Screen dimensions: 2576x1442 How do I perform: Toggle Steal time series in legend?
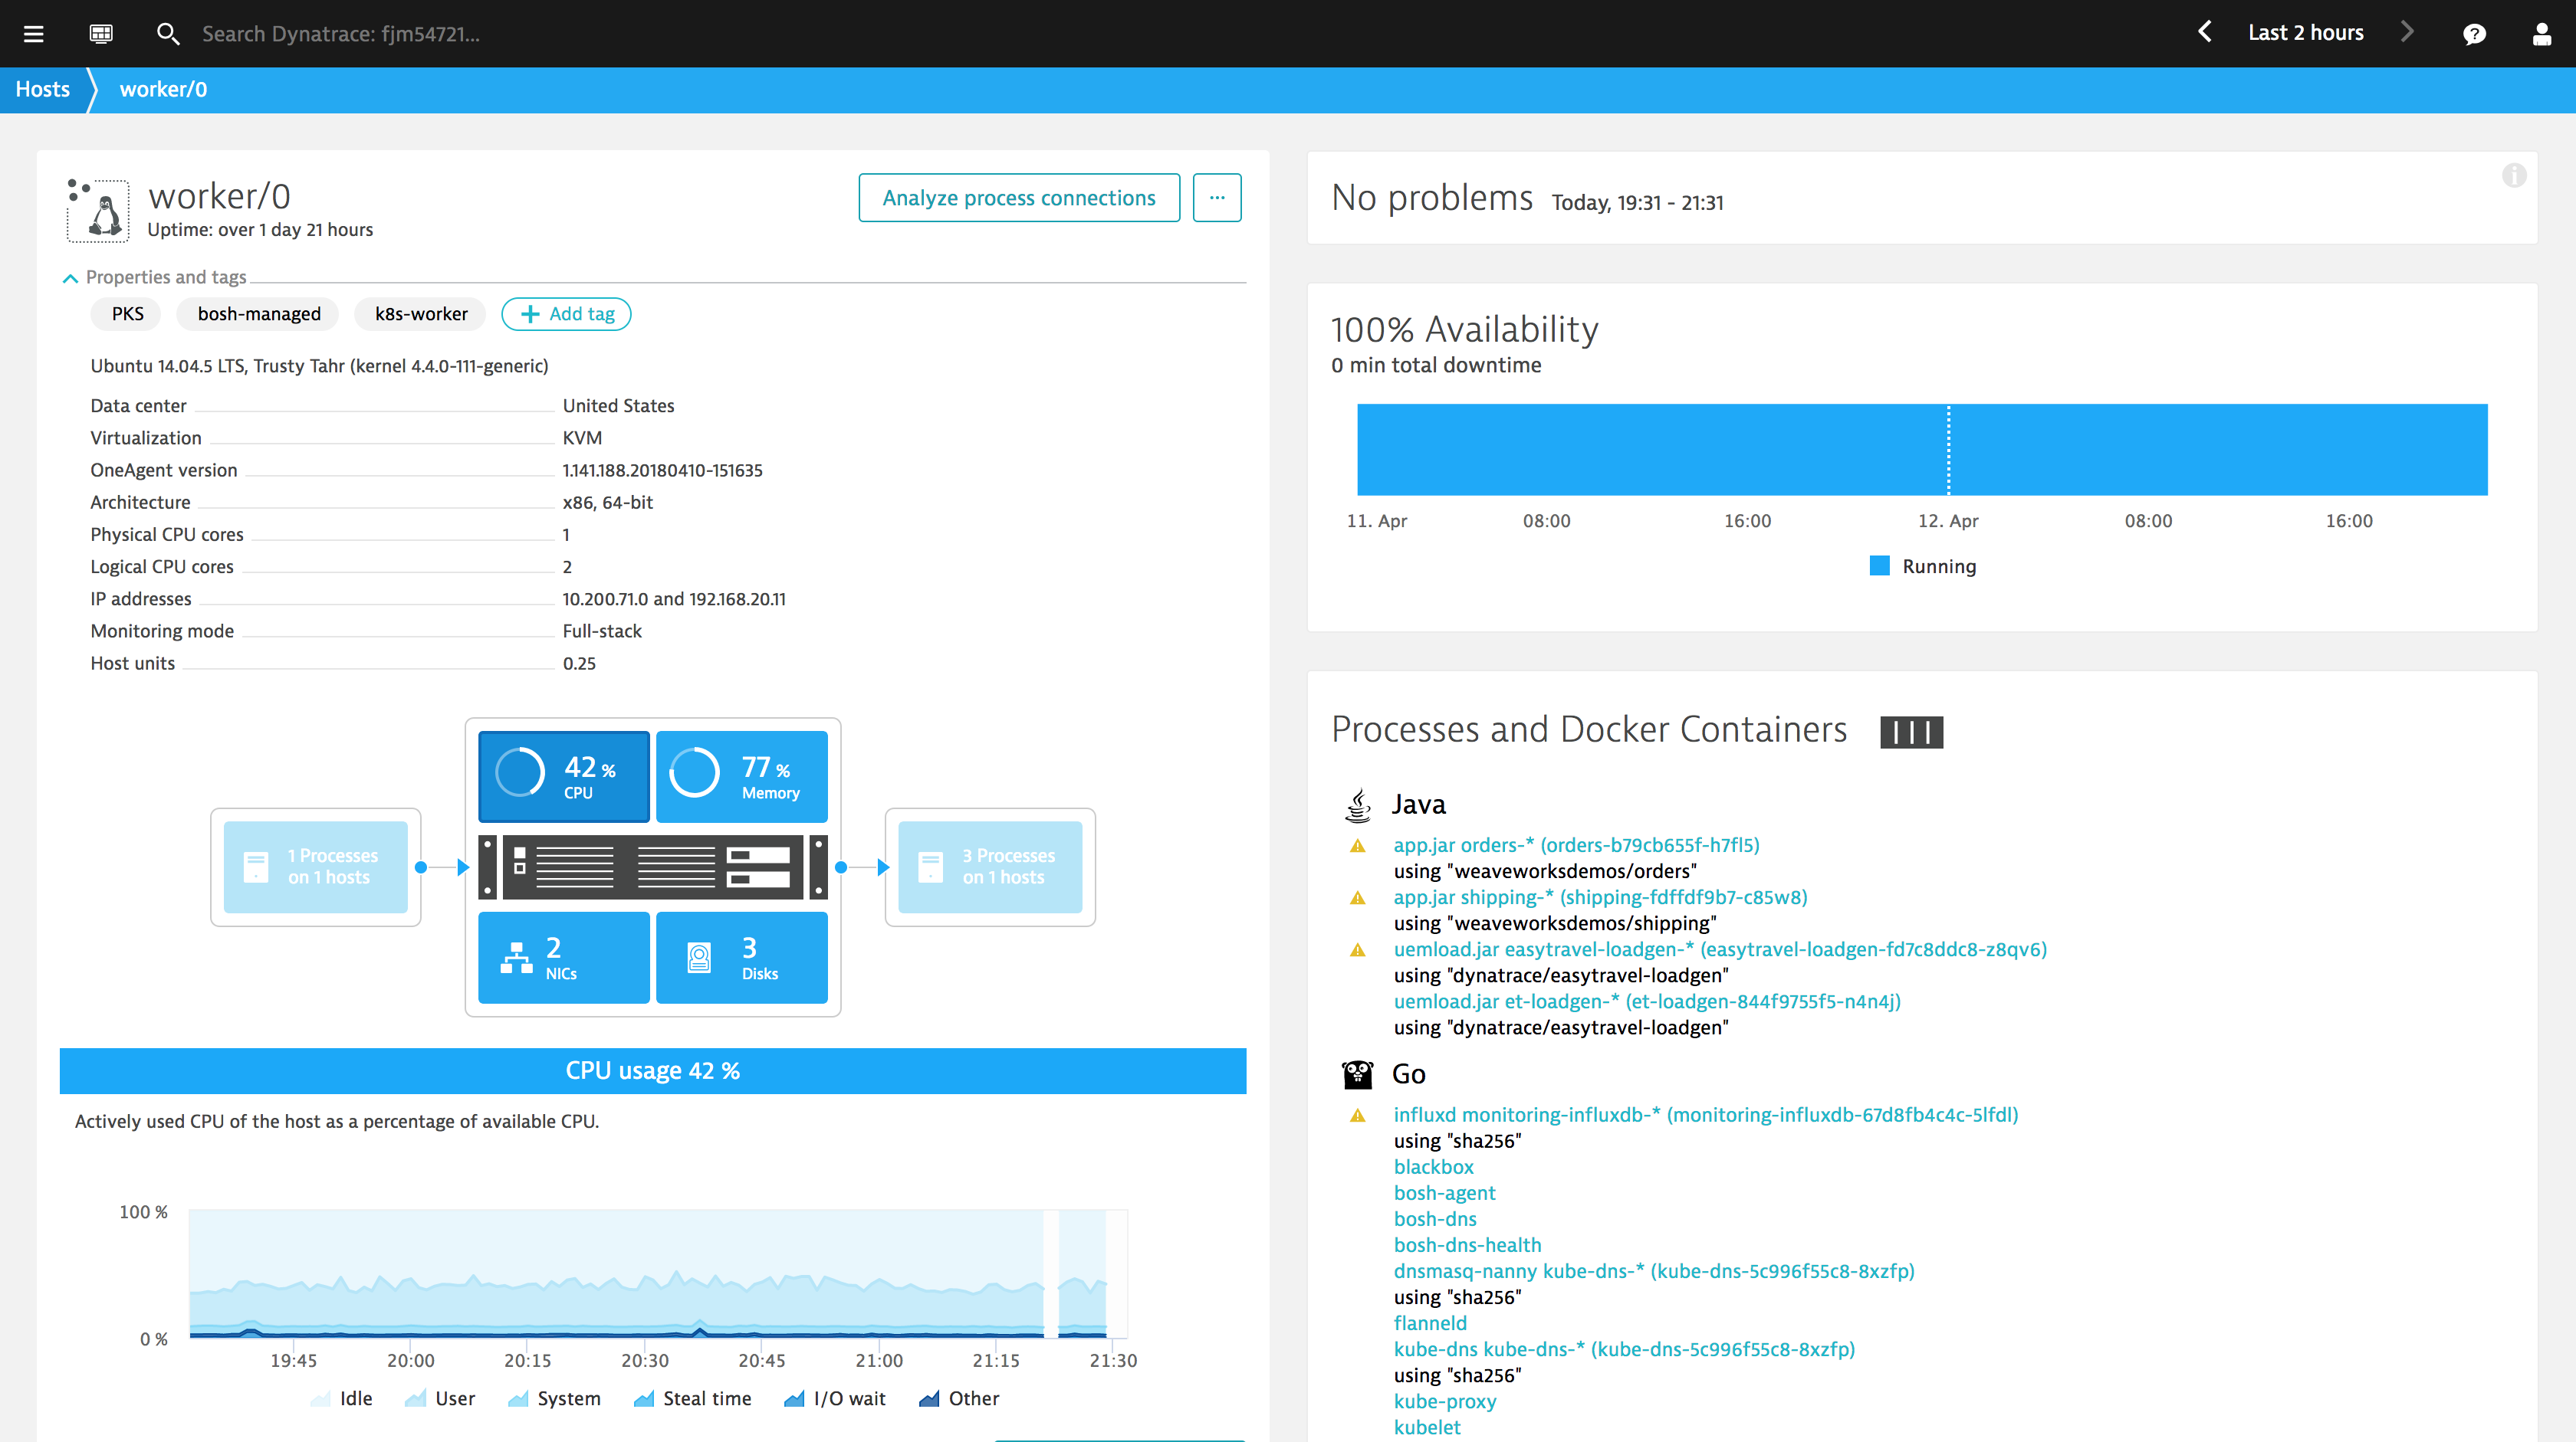692,1398
